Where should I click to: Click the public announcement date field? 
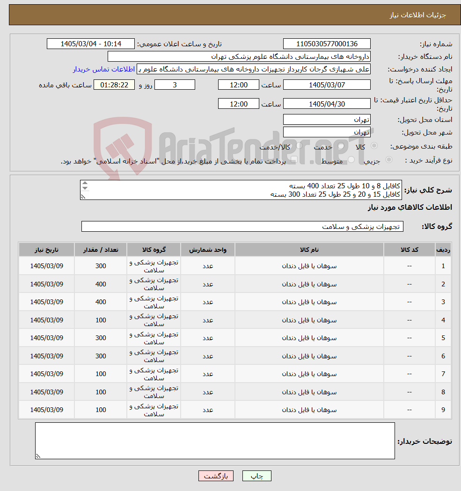point(91,44)
